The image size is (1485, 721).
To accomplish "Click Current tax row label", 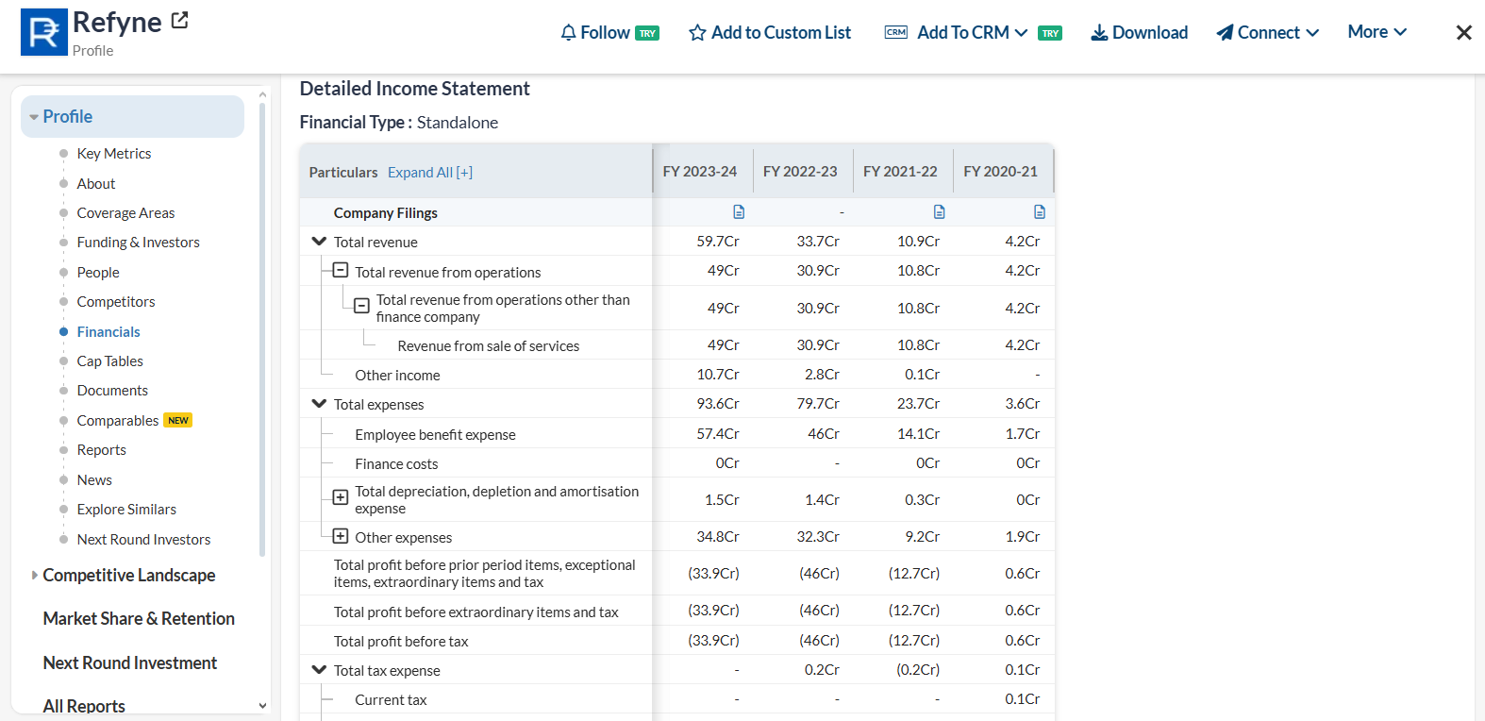I will [391, 700].
